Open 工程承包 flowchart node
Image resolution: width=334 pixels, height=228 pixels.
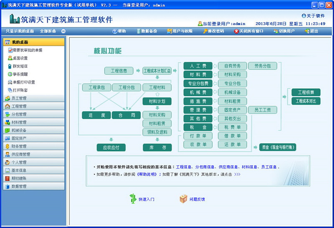[97, 87]
